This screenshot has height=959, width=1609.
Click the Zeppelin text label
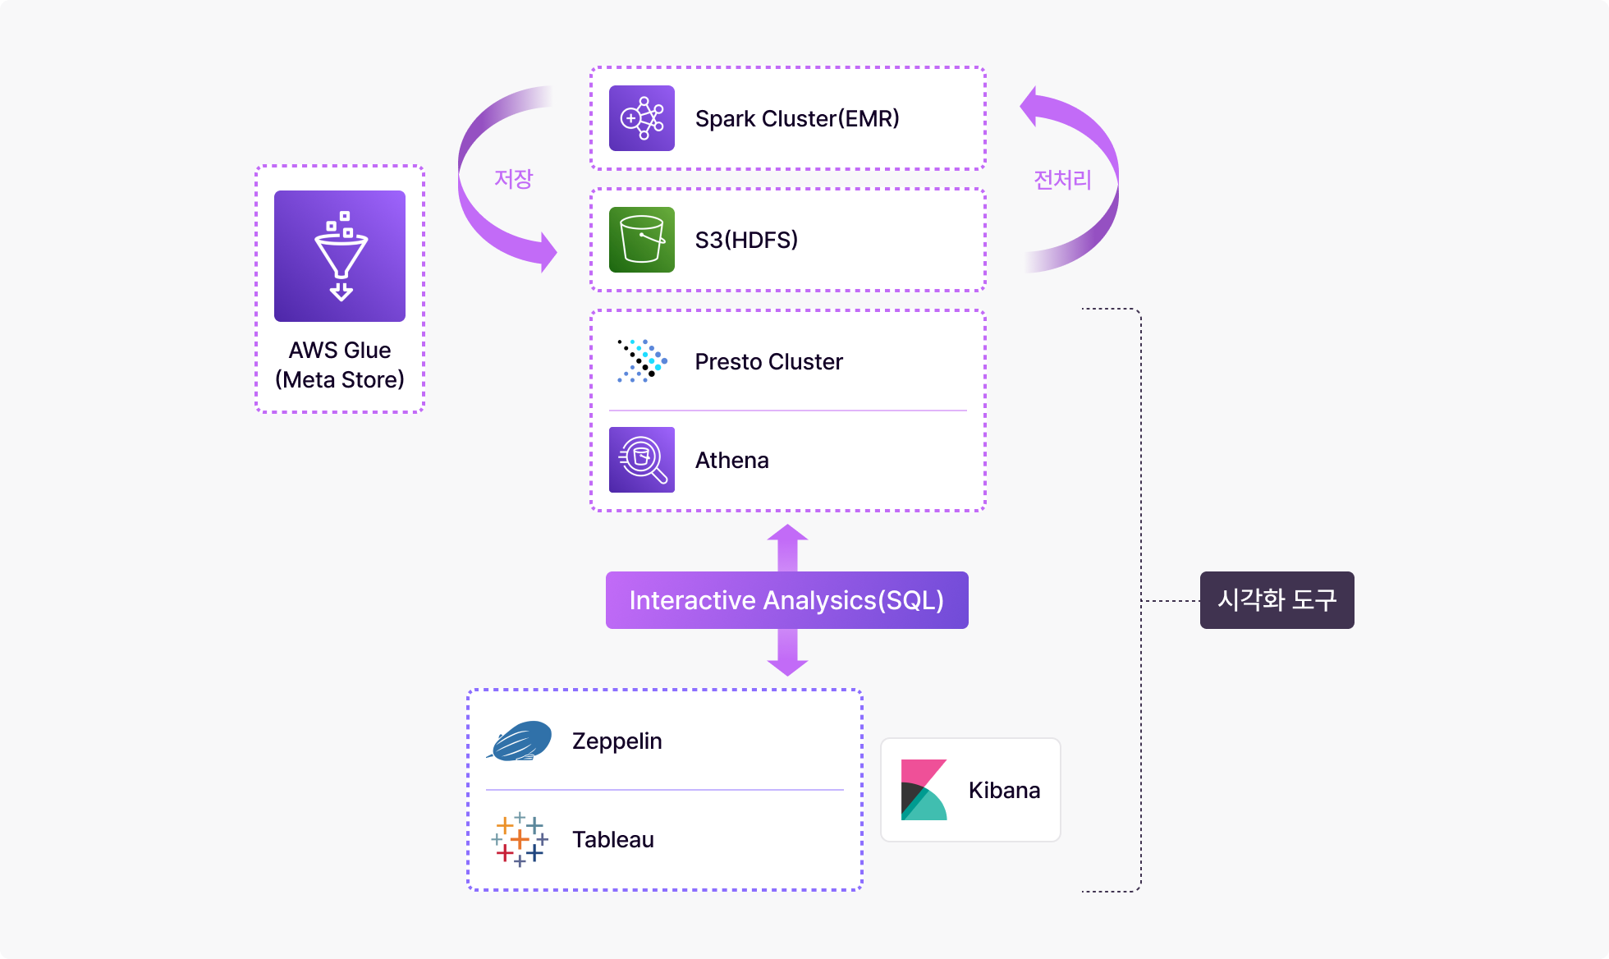pos(617,741)
